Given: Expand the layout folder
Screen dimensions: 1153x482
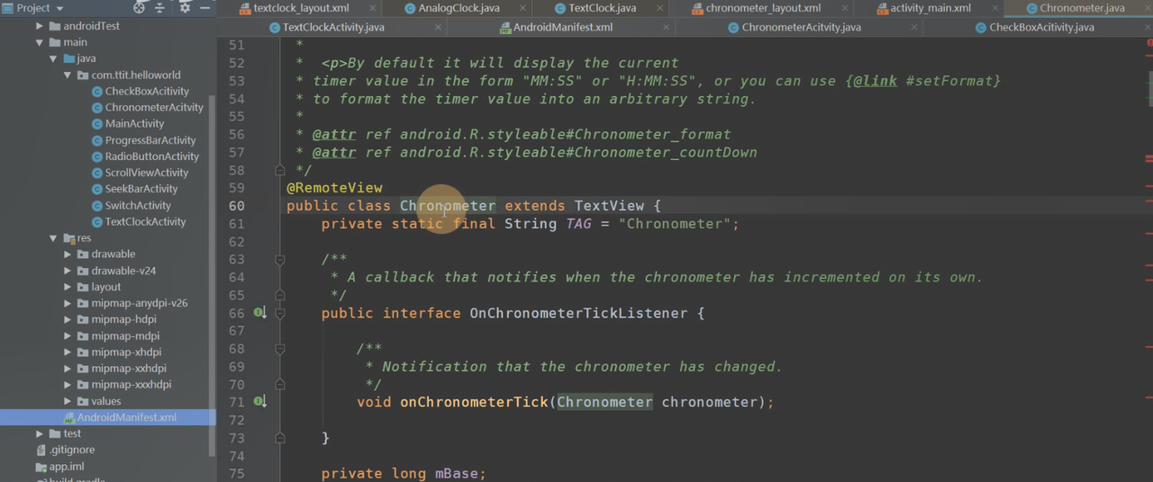Looking at the screenshot, I should tap(68, 287).
